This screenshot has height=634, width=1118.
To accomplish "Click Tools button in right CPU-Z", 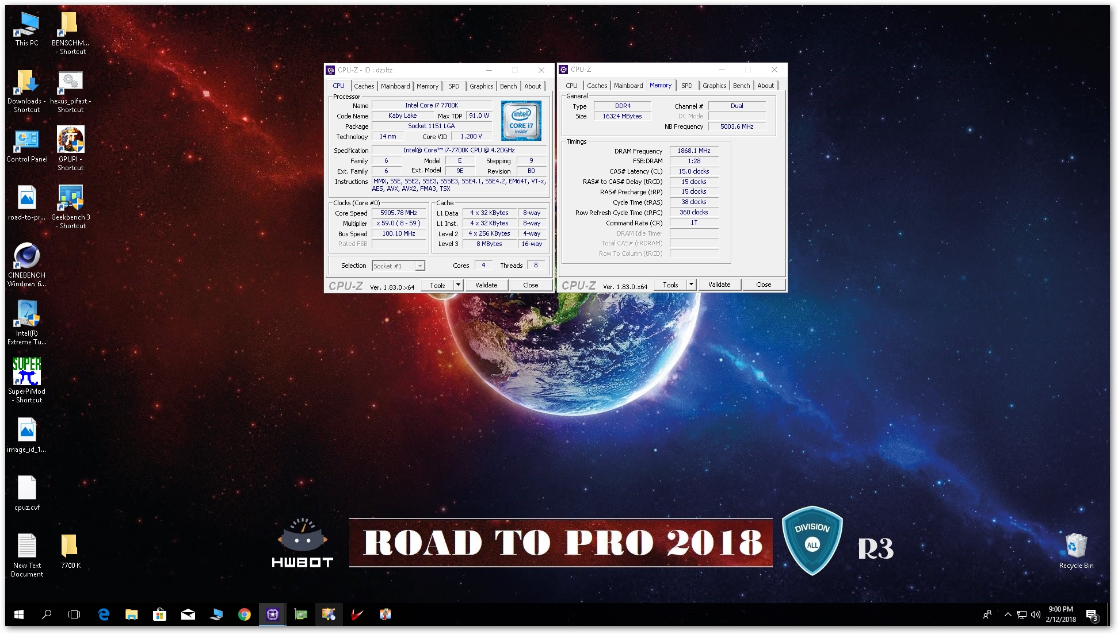I will pyautogui.click(x=670, y=285).
